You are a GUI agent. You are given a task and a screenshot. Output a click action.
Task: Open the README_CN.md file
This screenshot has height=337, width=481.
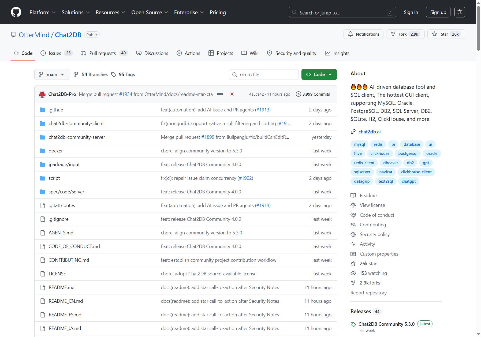click(66, 301)
